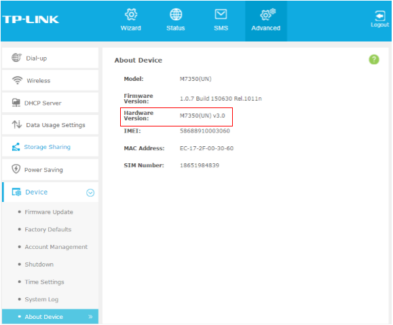
Task: Open Firmware Update page
Action: click(x=49, y=212)
